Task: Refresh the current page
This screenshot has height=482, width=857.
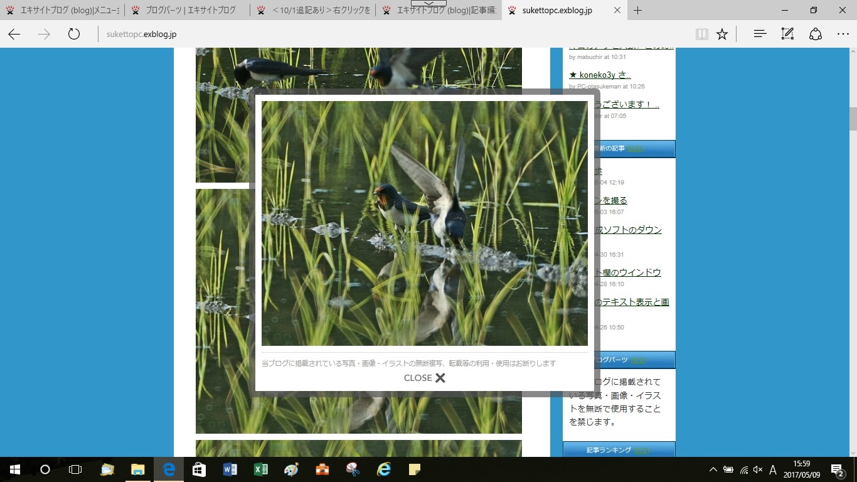Action: 74,34
